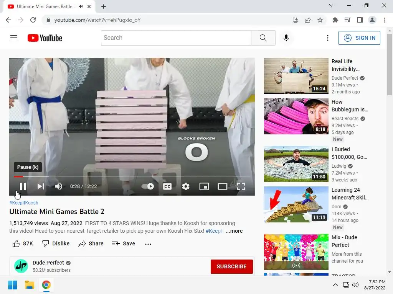Toggle the autoplay switch in player
Screen dimensions: 393x294
(x=148, y=186)
